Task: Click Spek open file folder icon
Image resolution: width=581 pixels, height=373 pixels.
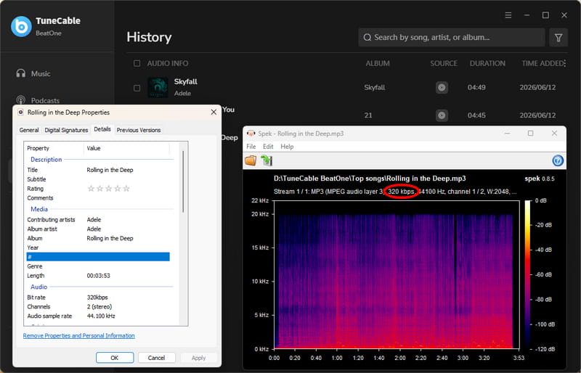Action: point(251,160)
